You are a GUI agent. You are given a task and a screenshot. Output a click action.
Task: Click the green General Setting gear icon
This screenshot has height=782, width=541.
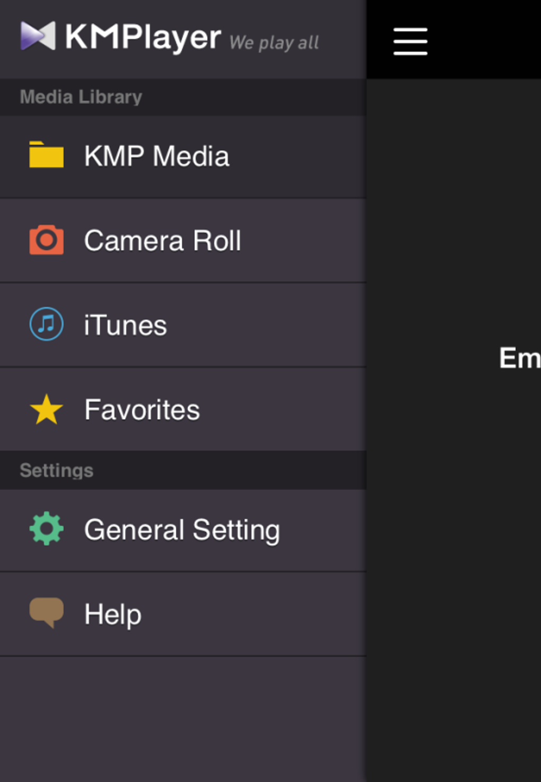click(46, 528)
